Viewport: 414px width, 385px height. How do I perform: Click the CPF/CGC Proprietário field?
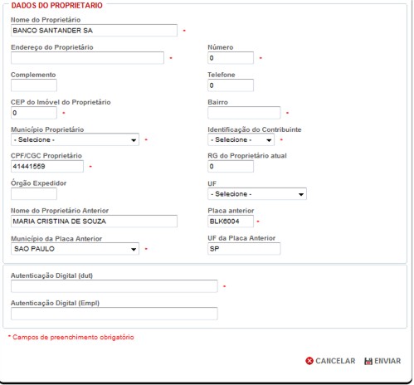(47, 166)
